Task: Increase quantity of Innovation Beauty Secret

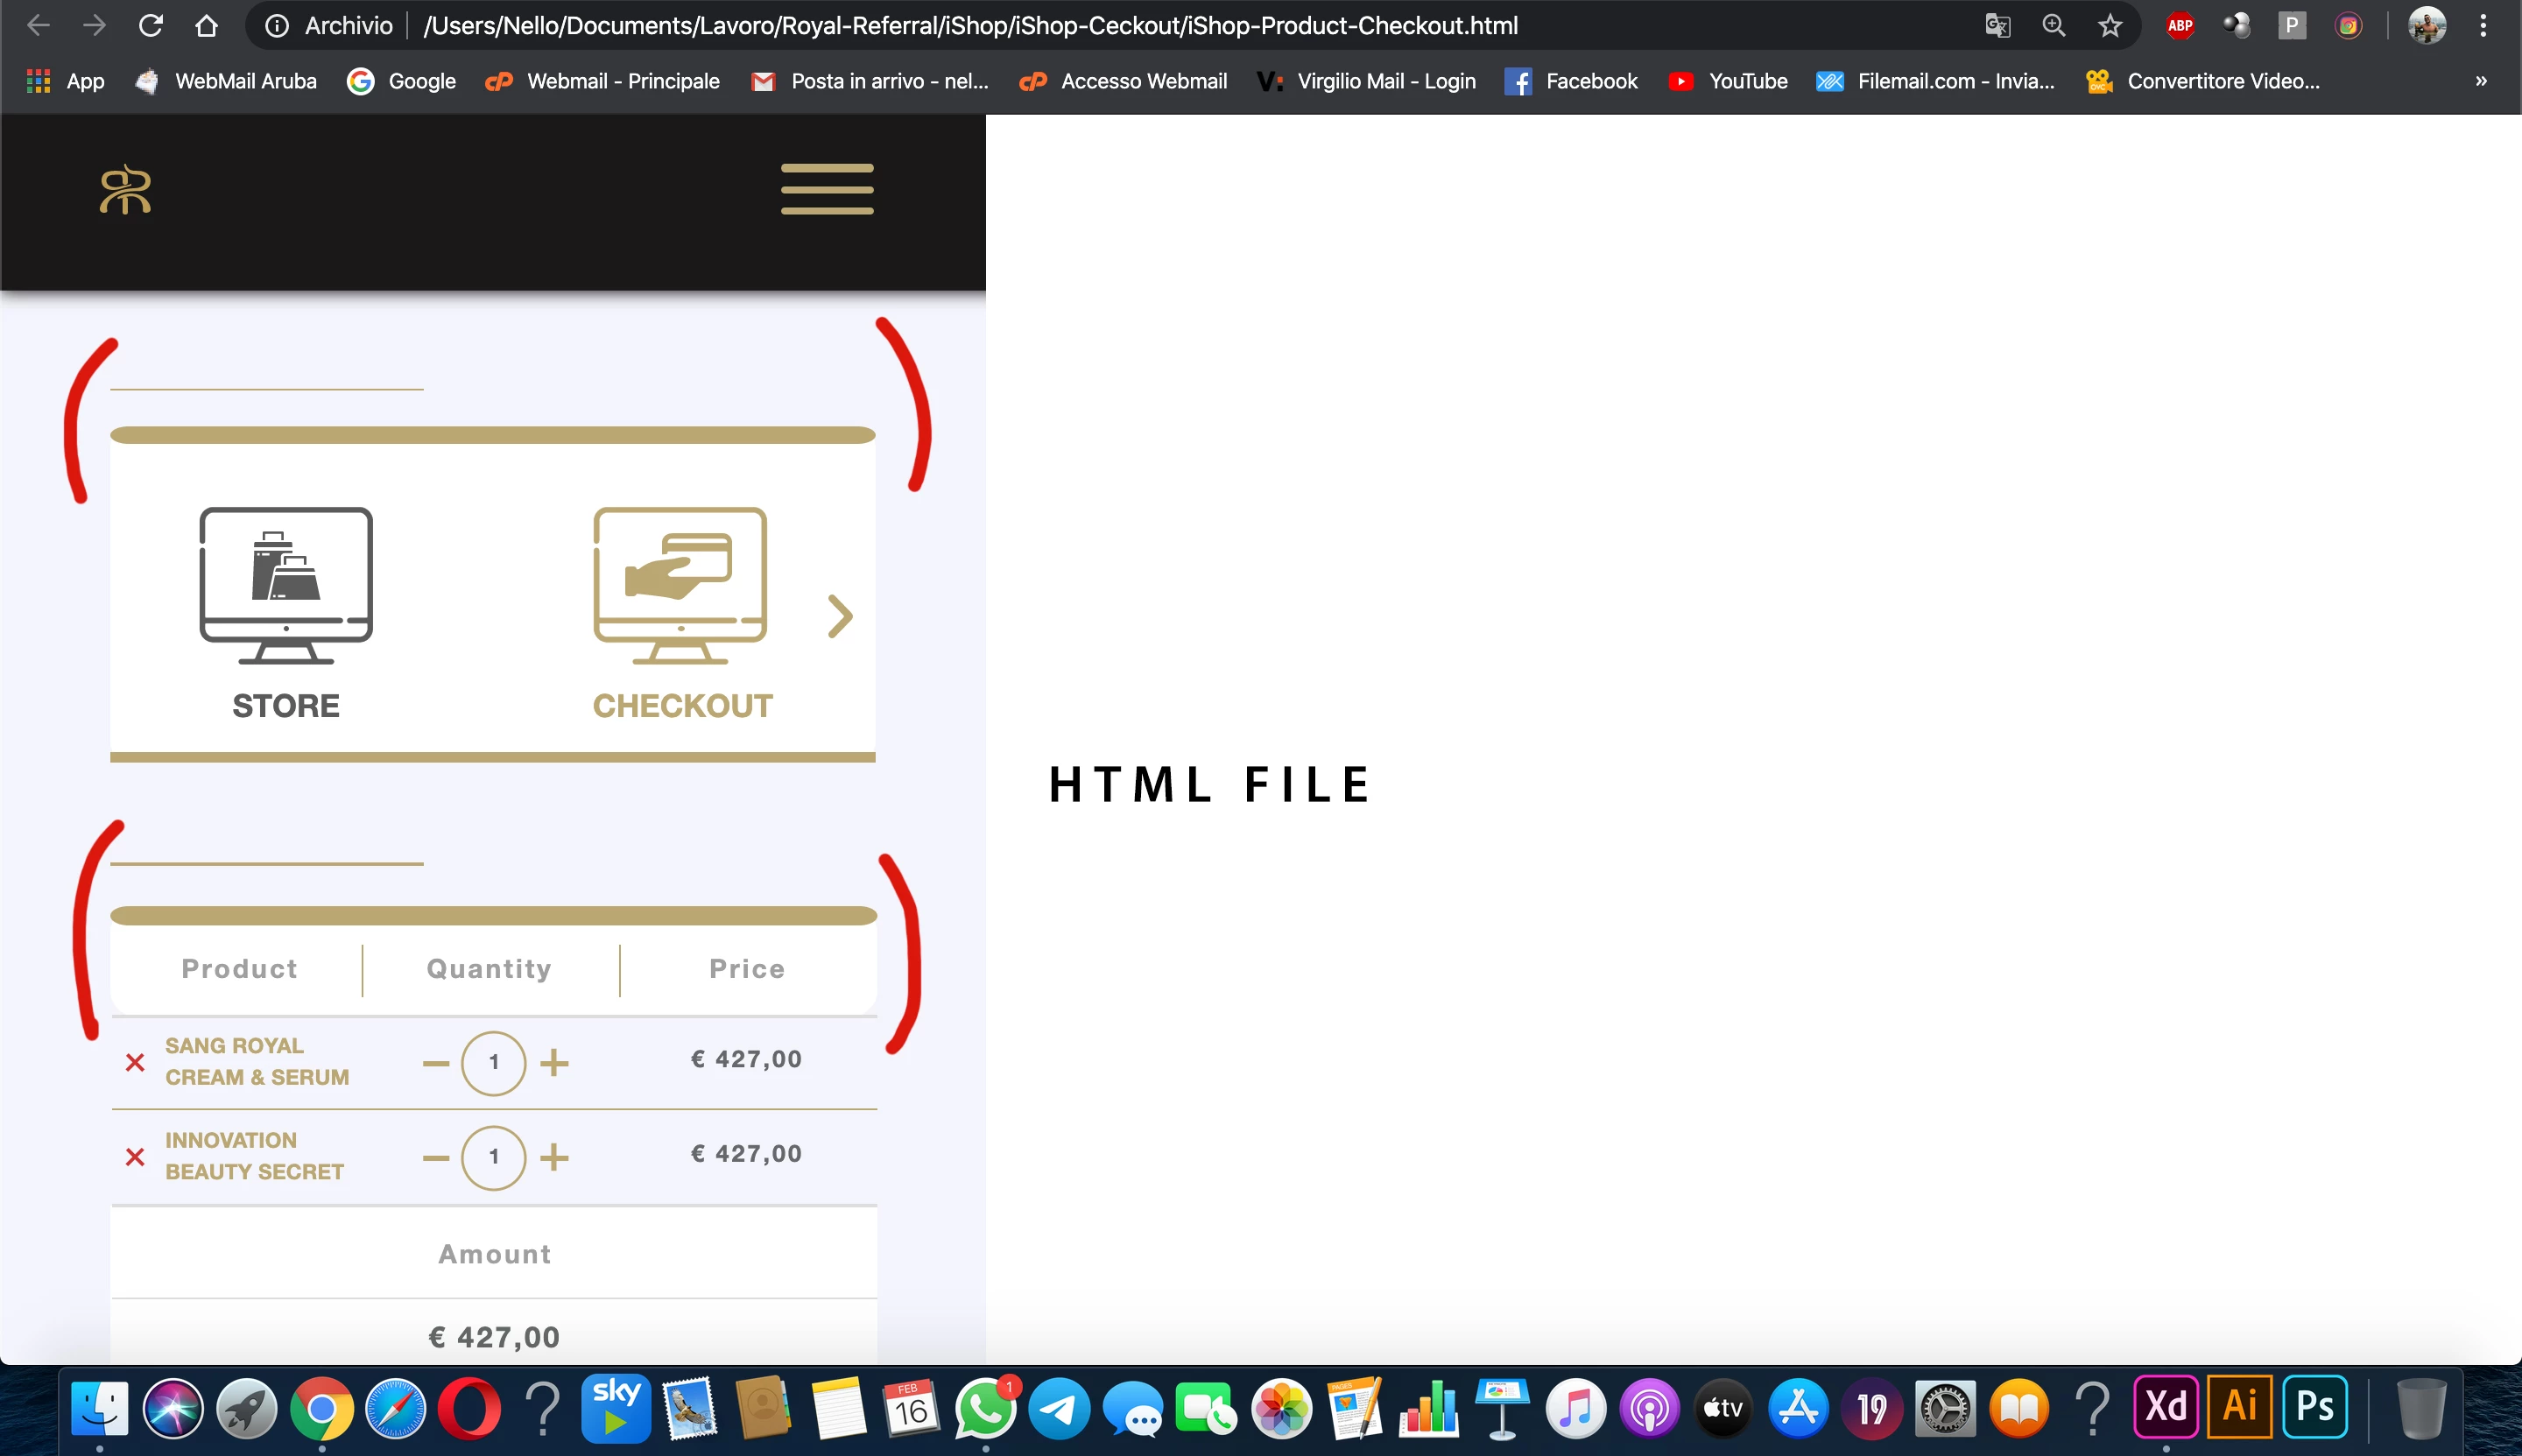Action: (554, 1157)
